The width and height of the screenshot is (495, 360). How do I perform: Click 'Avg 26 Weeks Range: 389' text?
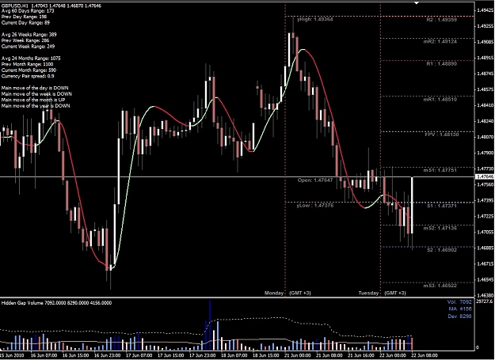tap(29, 35)
